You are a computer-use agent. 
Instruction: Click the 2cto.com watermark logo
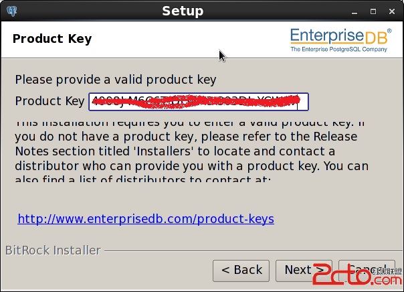(357, 275)
